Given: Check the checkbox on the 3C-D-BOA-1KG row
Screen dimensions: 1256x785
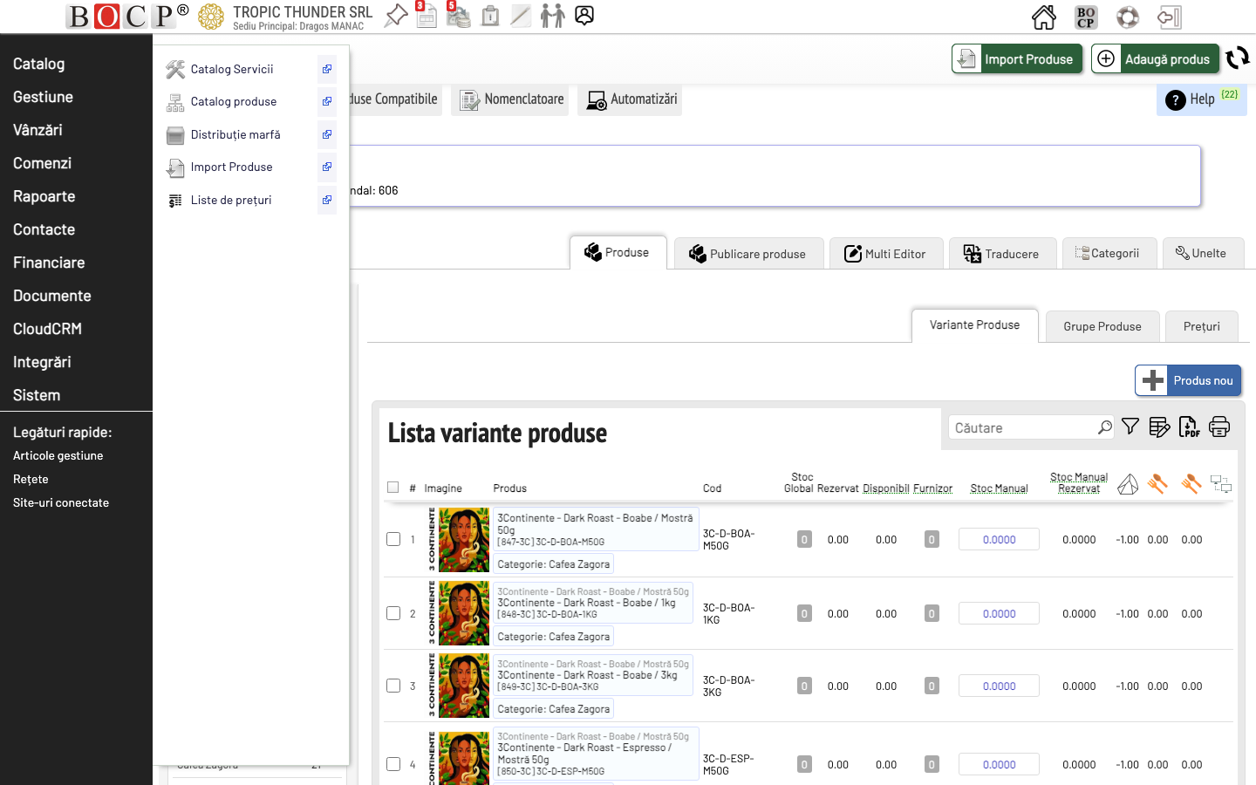Looking at the screenshot, I should pos(393,613).
